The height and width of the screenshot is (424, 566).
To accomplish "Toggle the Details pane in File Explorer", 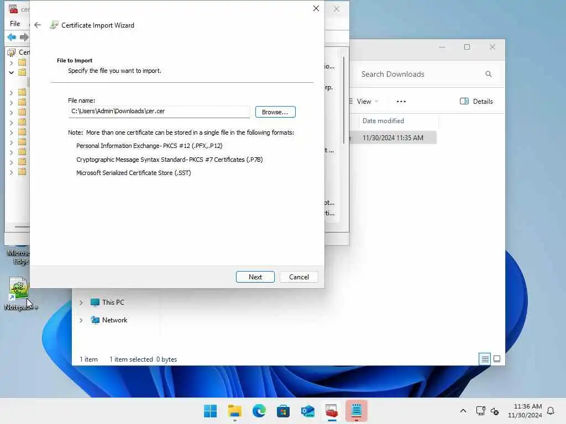I will 476,102.
